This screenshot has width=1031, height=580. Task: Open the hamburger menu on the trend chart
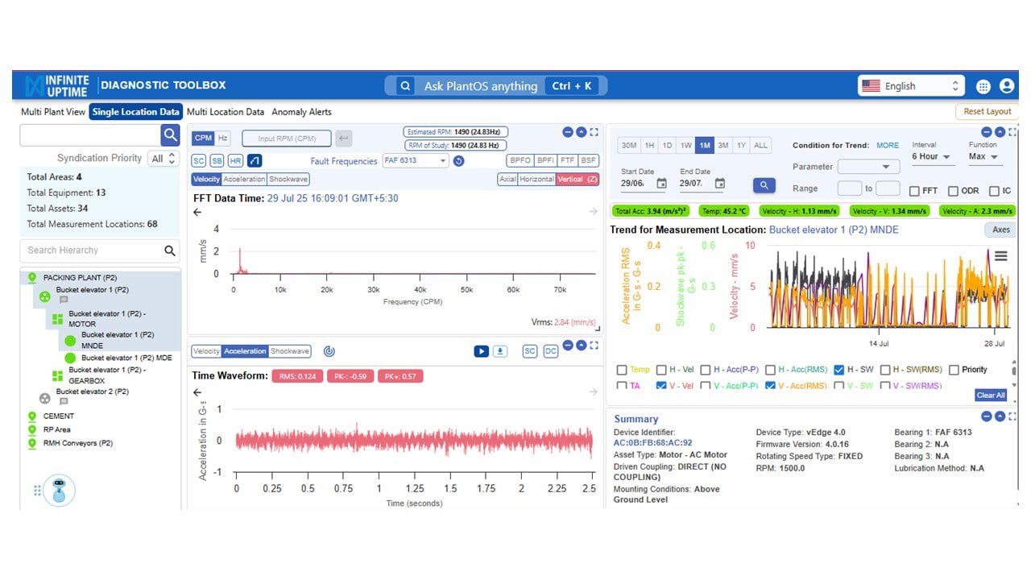[x=1000, y=255]
